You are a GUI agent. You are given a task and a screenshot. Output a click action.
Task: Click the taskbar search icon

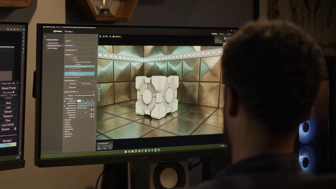(x=129, y=151)
